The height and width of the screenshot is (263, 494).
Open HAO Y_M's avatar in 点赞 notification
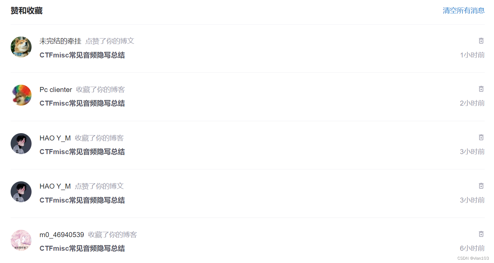[x=21, y=192]
